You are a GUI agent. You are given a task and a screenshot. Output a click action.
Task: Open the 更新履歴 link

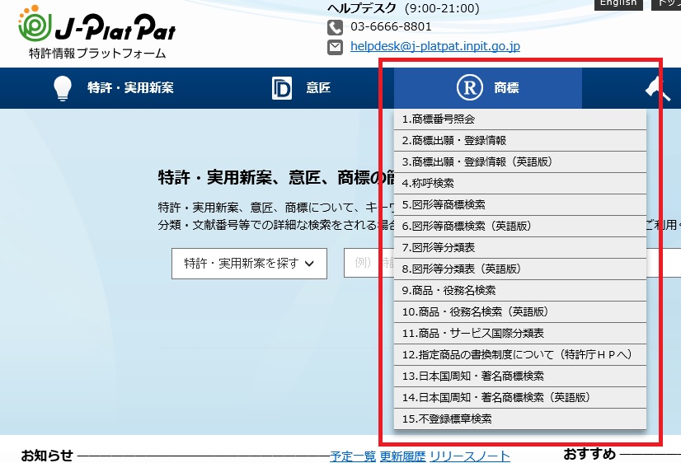[x=402, y=456]
